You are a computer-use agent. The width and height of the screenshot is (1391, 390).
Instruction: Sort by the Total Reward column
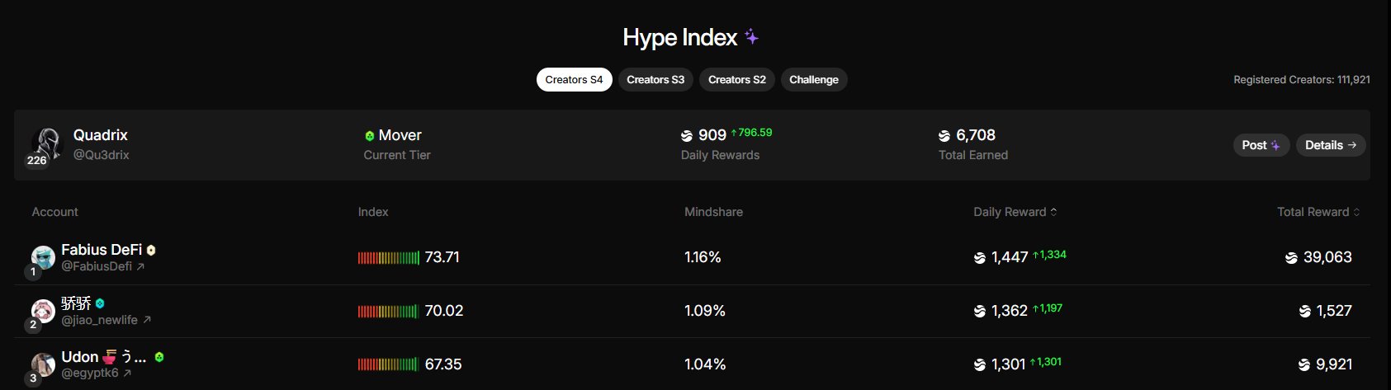[1318, 212]
